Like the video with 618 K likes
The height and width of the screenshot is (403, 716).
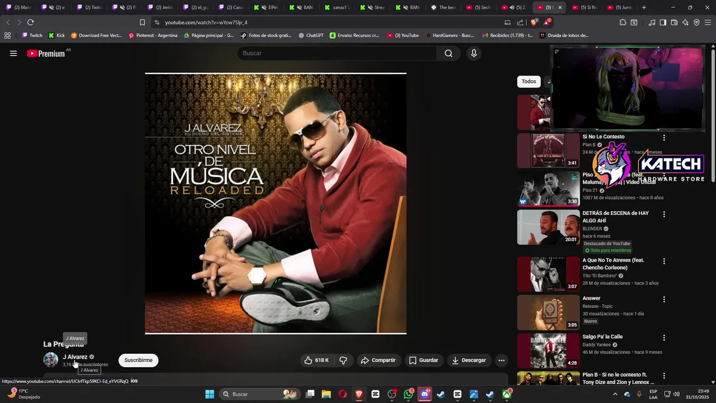click(316, 360)
